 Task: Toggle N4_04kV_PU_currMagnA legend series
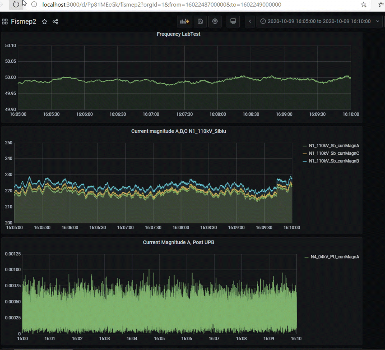(x=335, y=257)
